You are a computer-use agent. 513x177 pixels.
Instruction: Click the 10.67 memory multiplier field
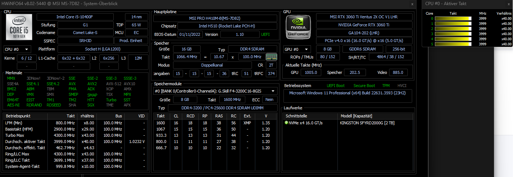pyautogui.click(x=219, y=57)
